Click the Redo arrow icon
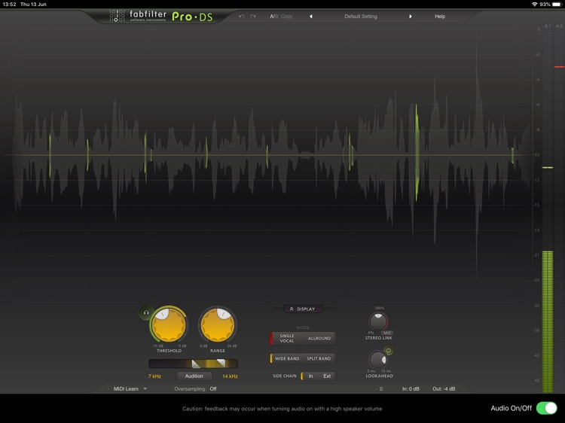The width and height of the screenshot is (565, 423). point(253,17)
